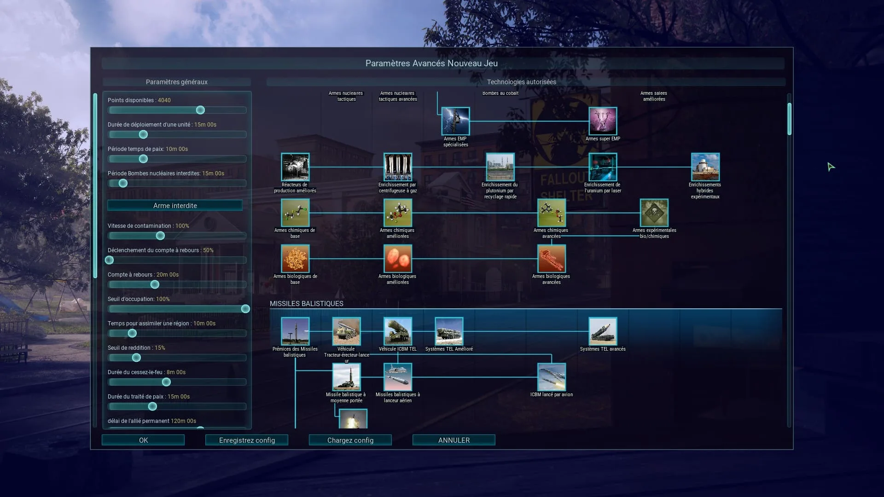Toggle Enrichissement de l'uranium par laser icon
Viewport: 884px width, 497px height.
click(603, 167)
